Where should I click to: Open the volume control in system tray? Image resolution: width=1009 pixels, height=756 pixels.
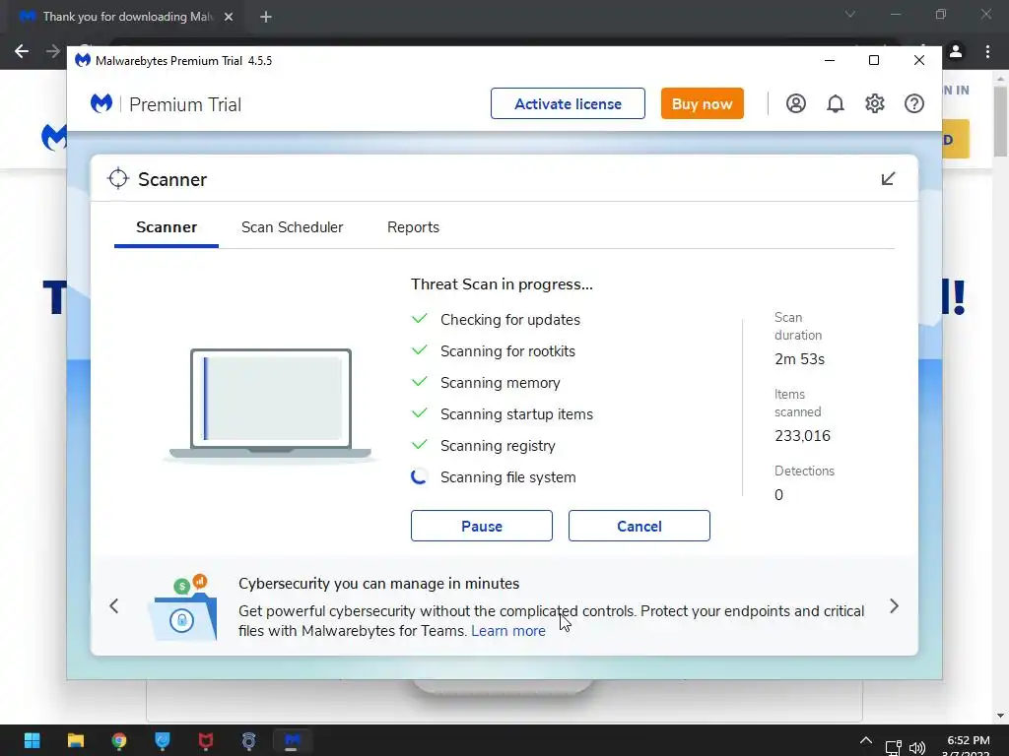[x=917, y=748]
